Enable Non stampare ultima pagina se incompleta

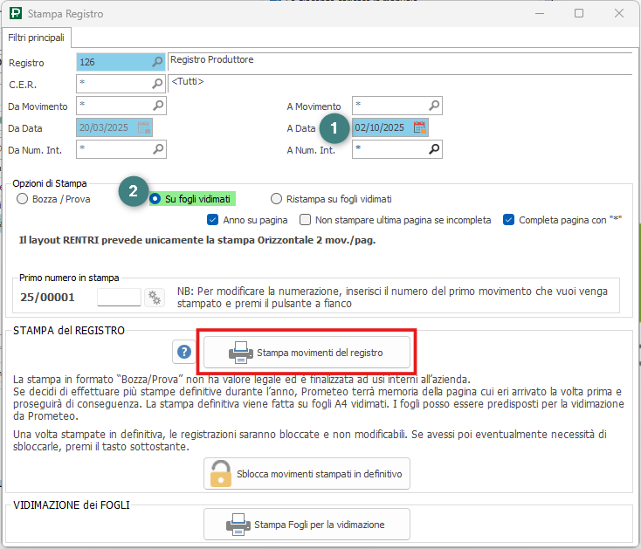click(306, 220)
